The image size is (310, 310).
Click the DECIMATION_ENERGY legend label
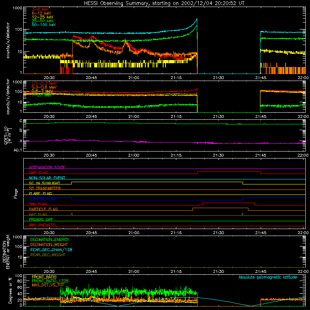(x=50, y=239)
